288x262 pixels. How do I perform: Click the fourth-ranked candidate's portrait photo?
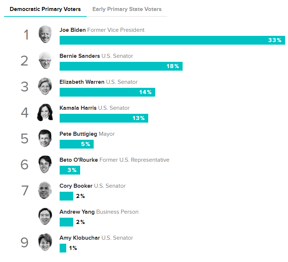[x=45, y=112]
